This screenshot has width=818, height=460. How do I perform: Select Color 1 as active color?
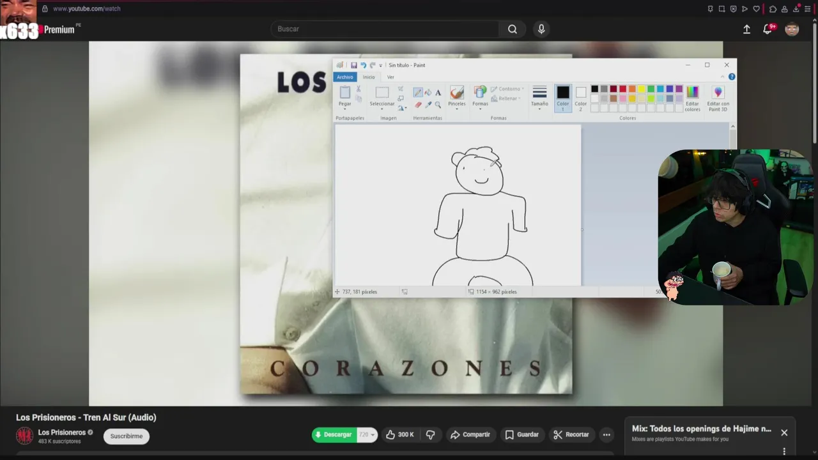[x=562, y=98]
